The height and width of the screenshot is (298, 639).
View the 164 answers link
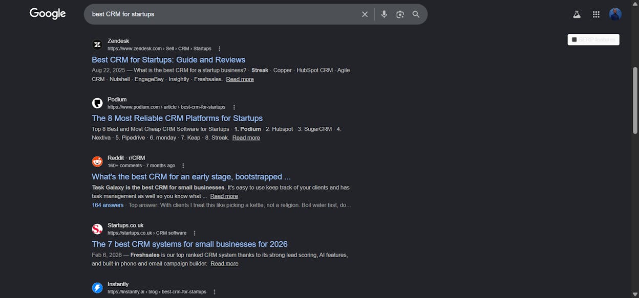tap(108, 205)
